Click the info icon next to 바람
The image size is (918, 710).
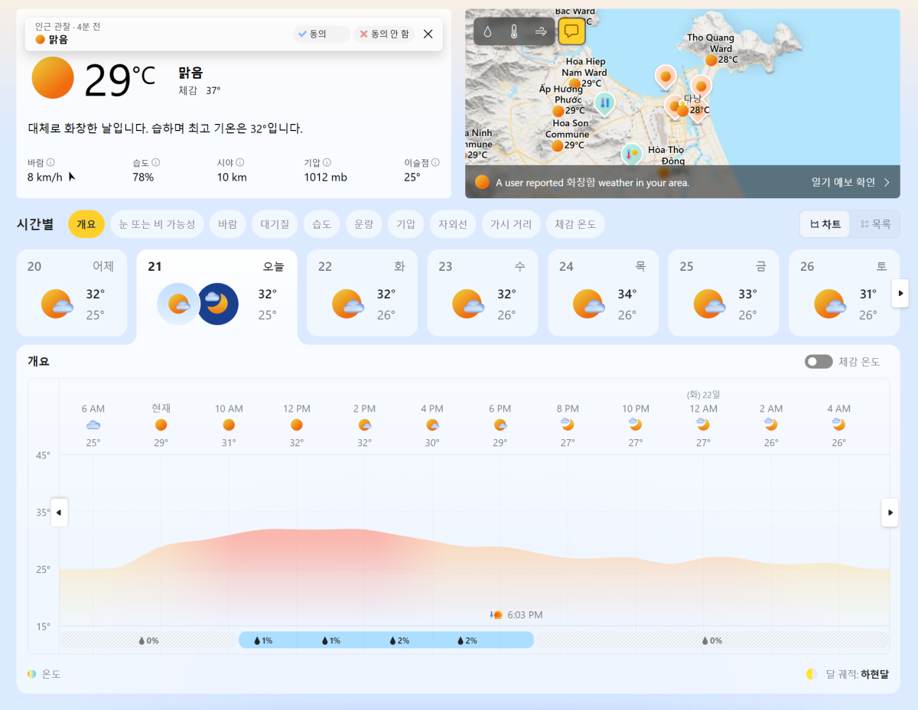coord(50,162)
